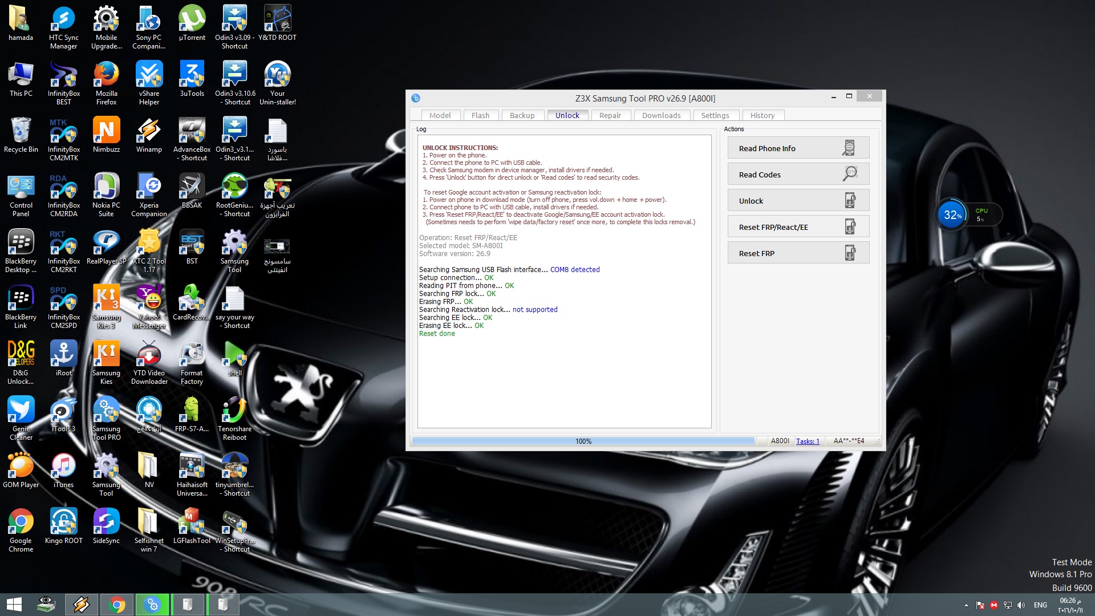1095x616 pixels.
Task: Select the BST desktop icon
Action: [x=192, y=248]
